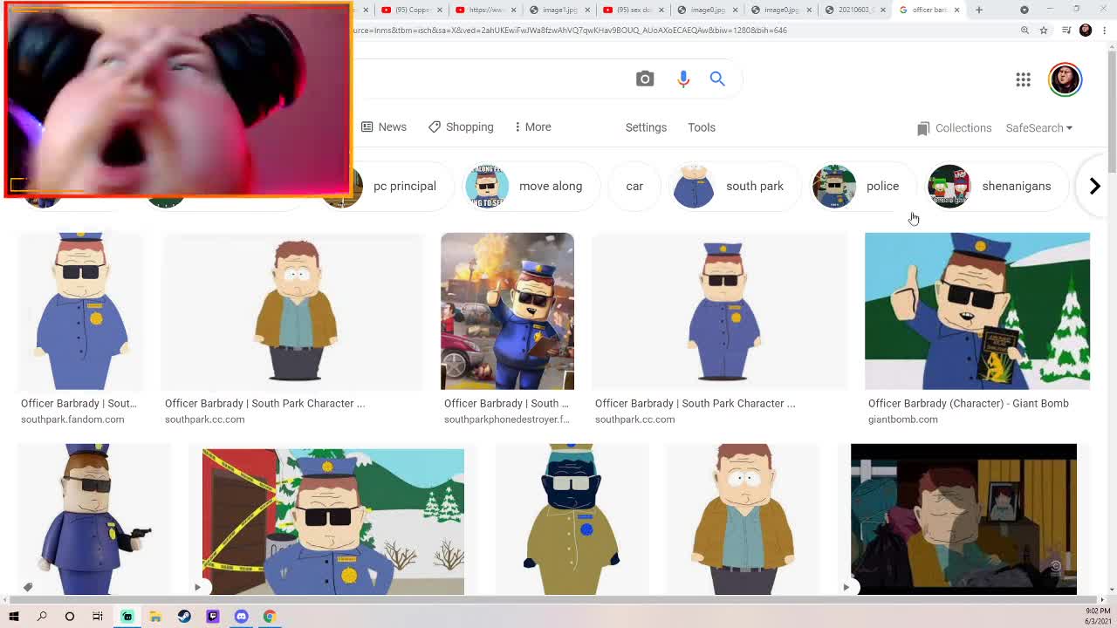Image resolution: width=1117 pixels, height=628 pixels.
Task: Open khaki uniform Barbrady image
Action: [571, 519]
